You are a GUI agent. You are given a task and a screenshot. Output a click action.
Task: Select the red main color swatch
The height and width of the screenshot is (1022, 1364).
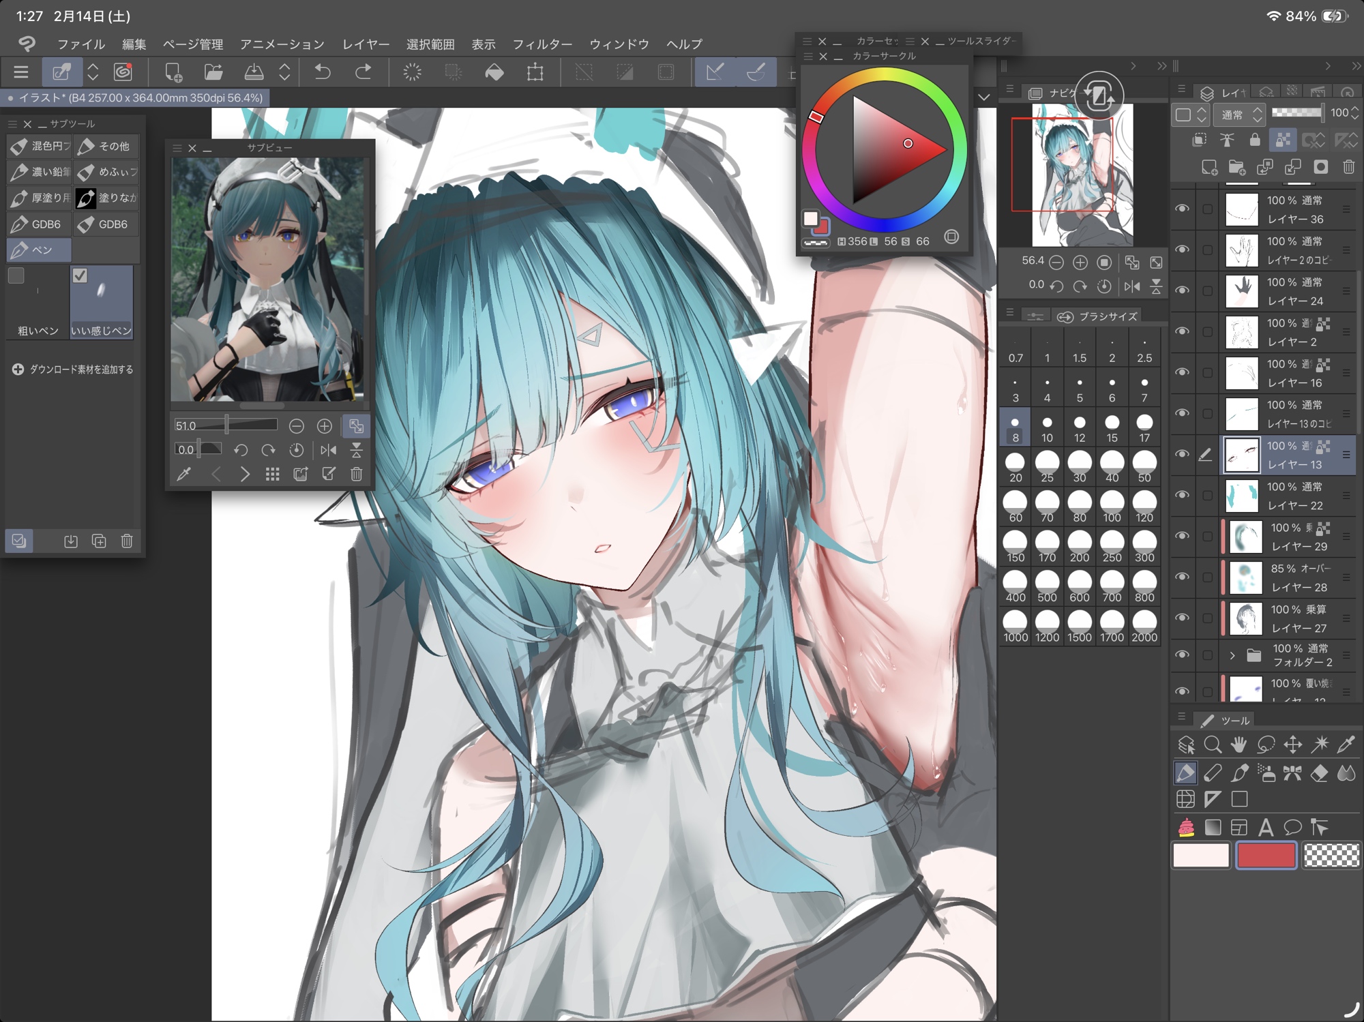(x=1266, y=855)
